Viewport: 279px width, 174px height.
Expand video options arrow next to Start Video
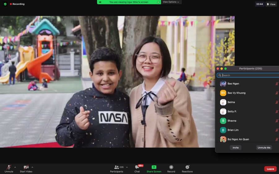point(32,167)
